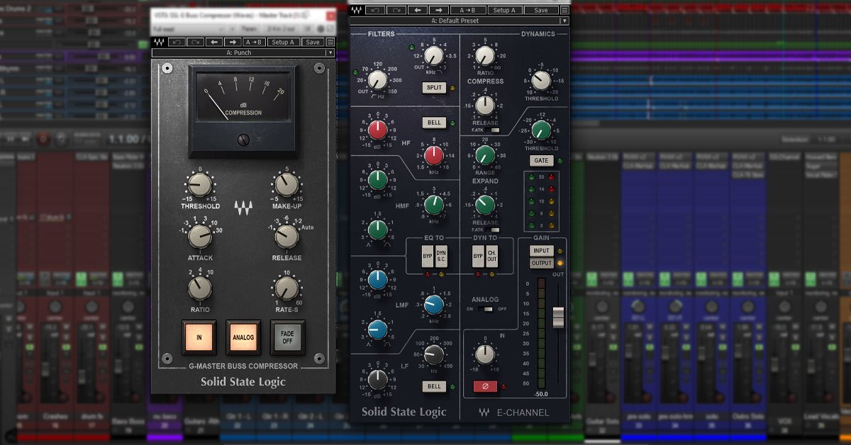Toggle the LF BELL button

point(433,386)
